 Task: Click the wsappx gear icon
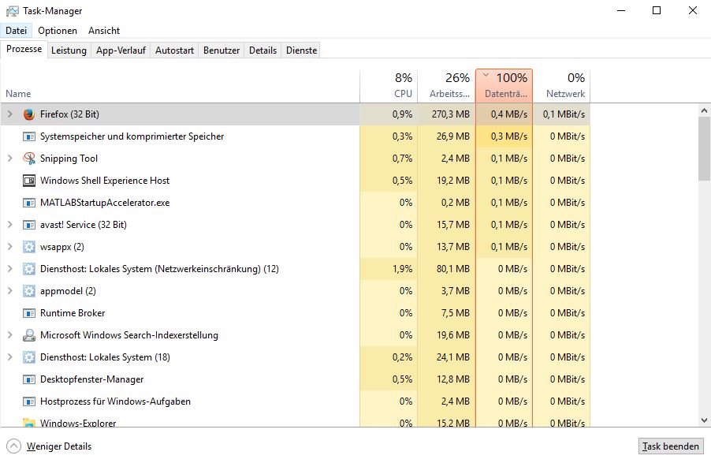[29, 247]
